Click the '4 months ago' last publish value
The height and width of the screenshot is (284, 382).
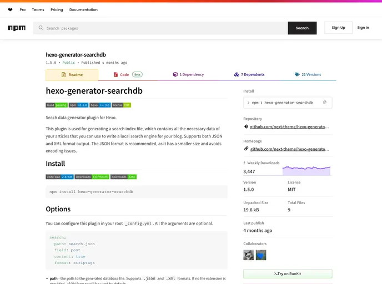tap(258, 230)
